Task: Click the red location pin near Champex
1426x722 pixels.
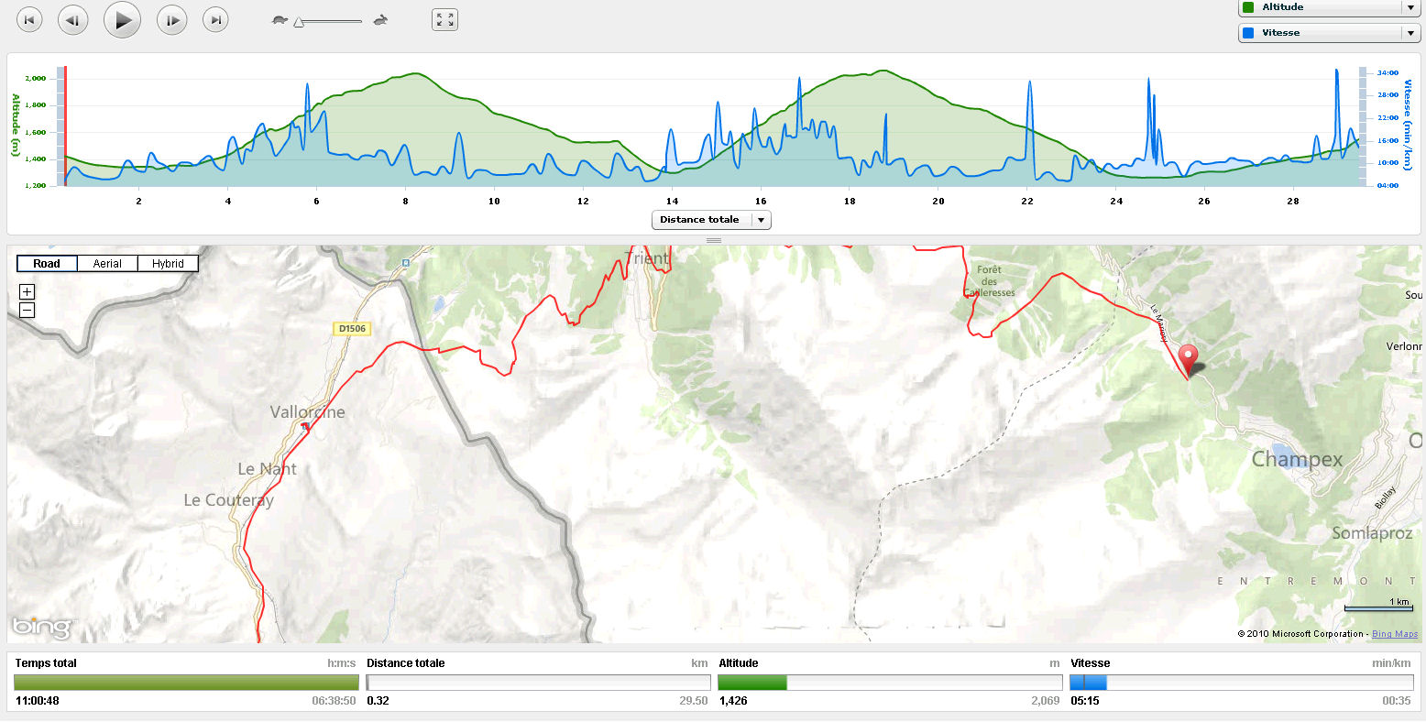Action: tap(1188, 357)
